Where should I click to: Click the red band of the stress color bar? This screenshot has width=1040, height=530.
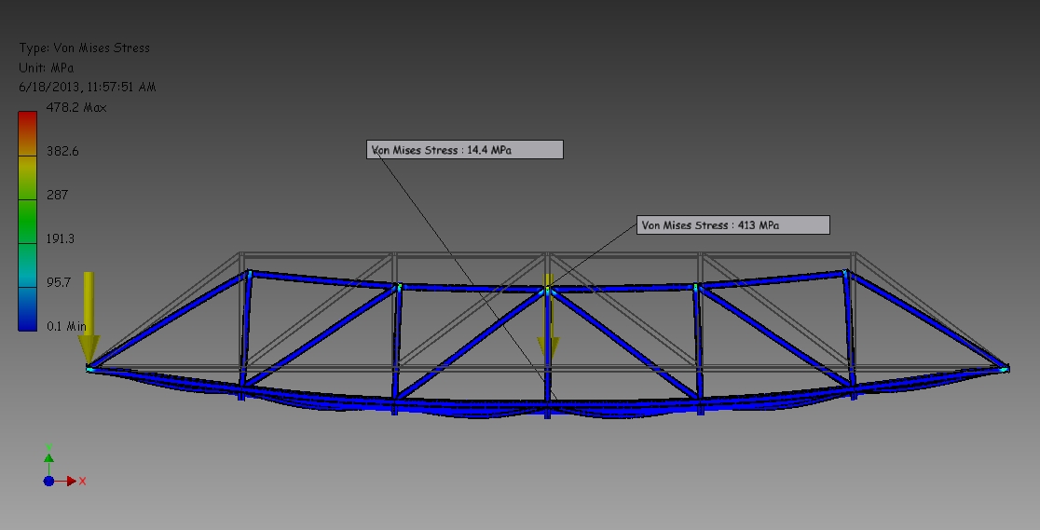(27, 133)
